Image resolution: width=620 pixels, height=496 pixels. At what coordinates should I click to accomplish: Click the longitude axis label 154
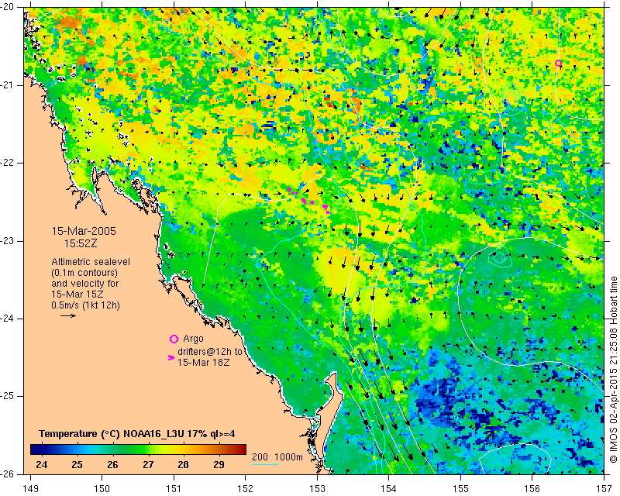click(389, 489)
